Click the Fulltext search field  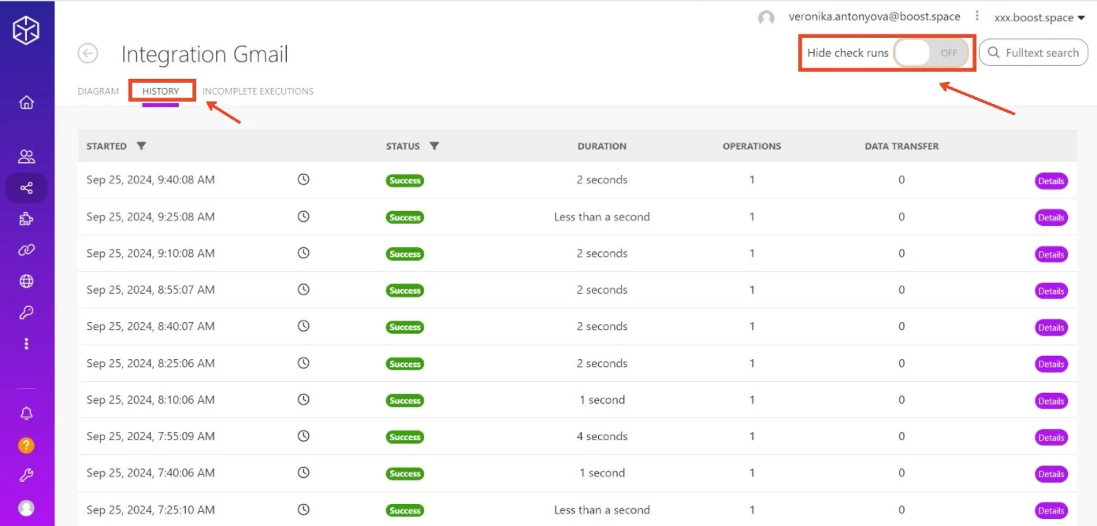(x=1033, y=53)
